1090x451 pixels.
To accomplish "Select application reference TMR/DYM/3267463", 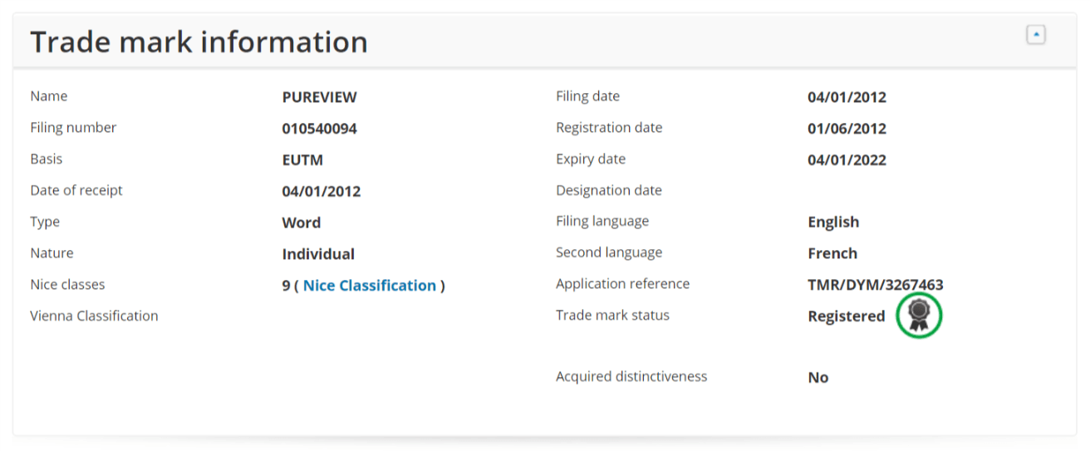I will [x=876, y=285].
